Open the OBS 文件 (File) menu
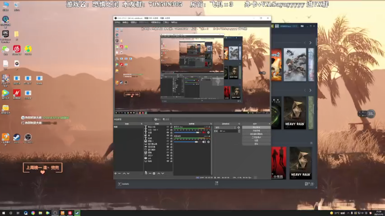385x216 pixels. pos(117,22)
